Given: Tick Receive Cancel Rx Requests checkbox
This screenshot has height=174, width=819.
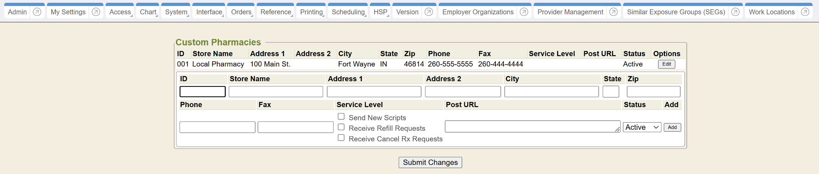Looking at the screenshot, I should point(341,138).
